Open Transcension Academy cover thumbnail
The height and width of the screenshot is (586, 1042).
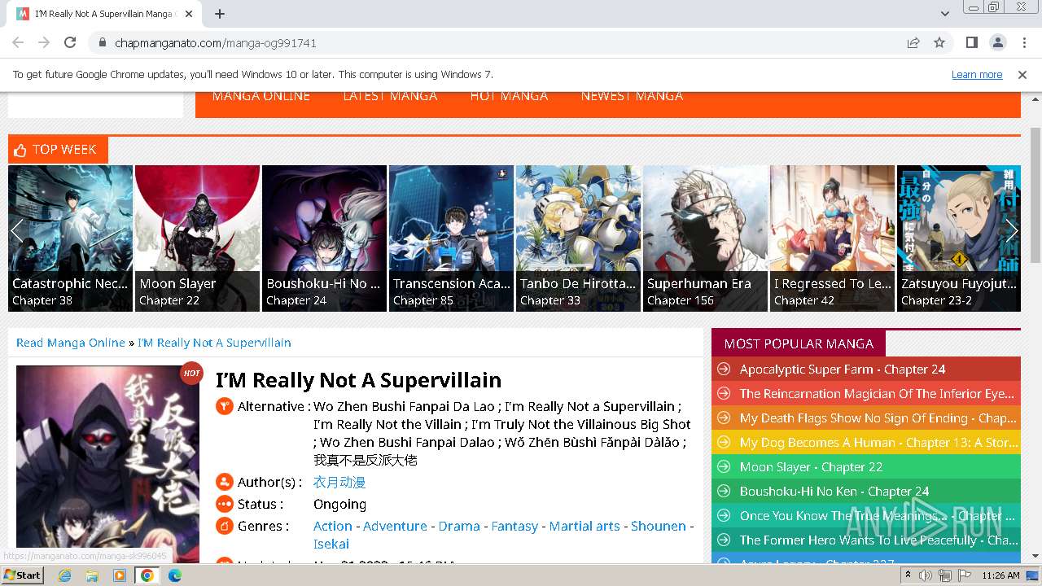coord(451,238)
